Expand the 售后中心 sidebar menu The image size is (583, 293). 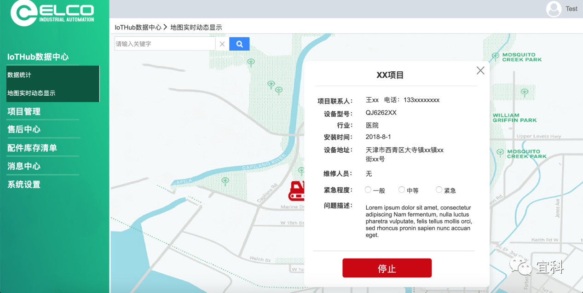24,129
